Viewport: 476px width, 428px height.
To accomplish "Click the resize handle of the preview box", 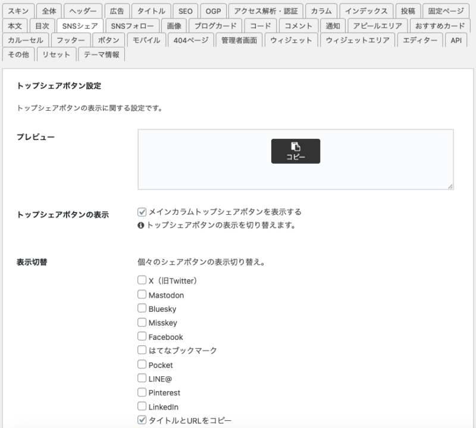I will pyautogui.click(x=450, y=186).
